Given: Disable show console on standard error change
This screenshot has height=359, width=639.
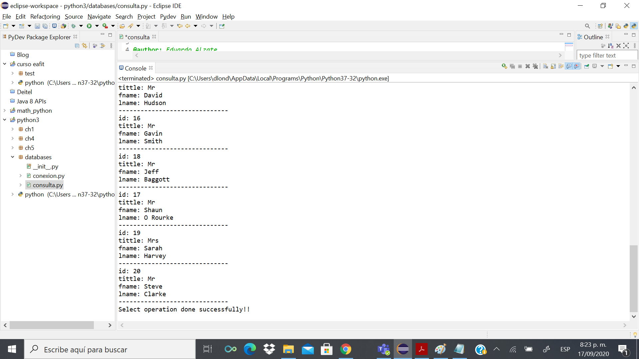Looking at the screenshot, I should (x=576, y=66).
